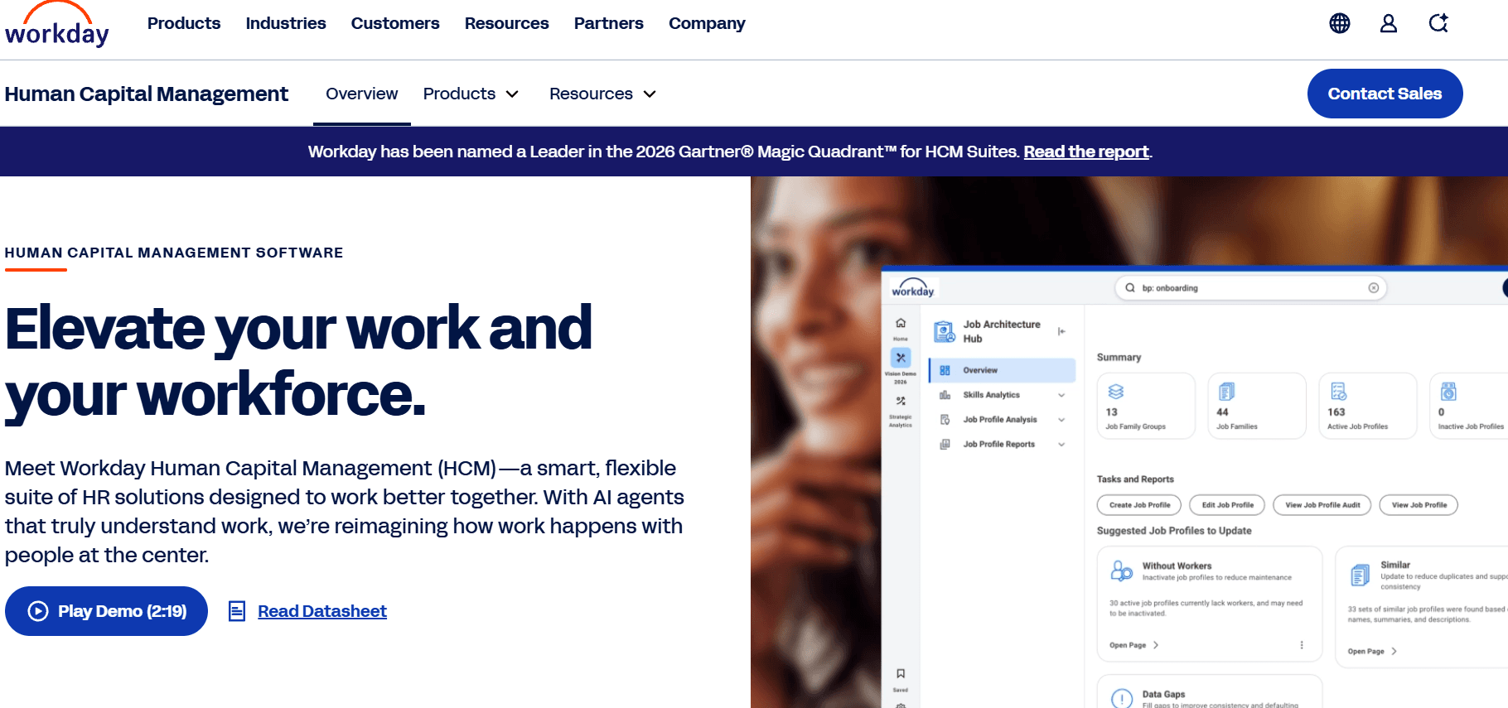The width and height of the screenshot is (1508, 708).
Task: Open the Customers menu in top navigation
Action: (395, 23)
